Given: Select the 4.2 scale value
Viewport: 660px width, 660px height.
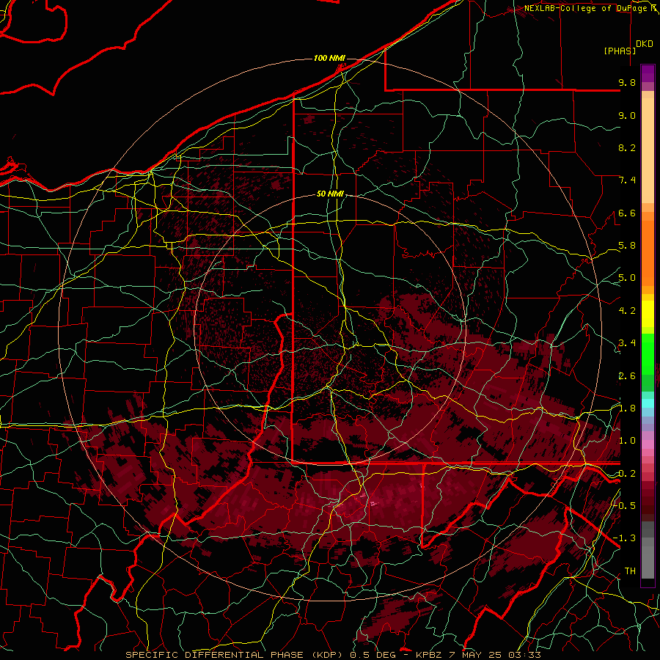Looking at the screenshot, I should (627, 311).
